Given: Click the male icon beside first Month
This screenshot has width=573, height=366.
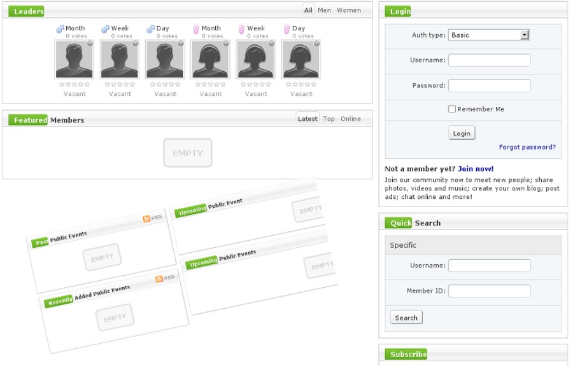Looking at the screenshot, I should tap(60, 29).
